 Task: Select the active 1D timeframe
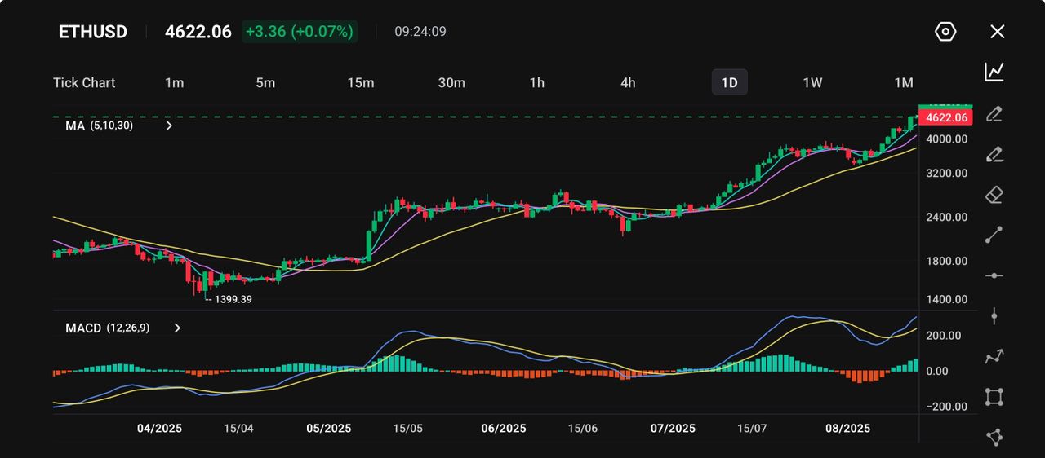729,82
